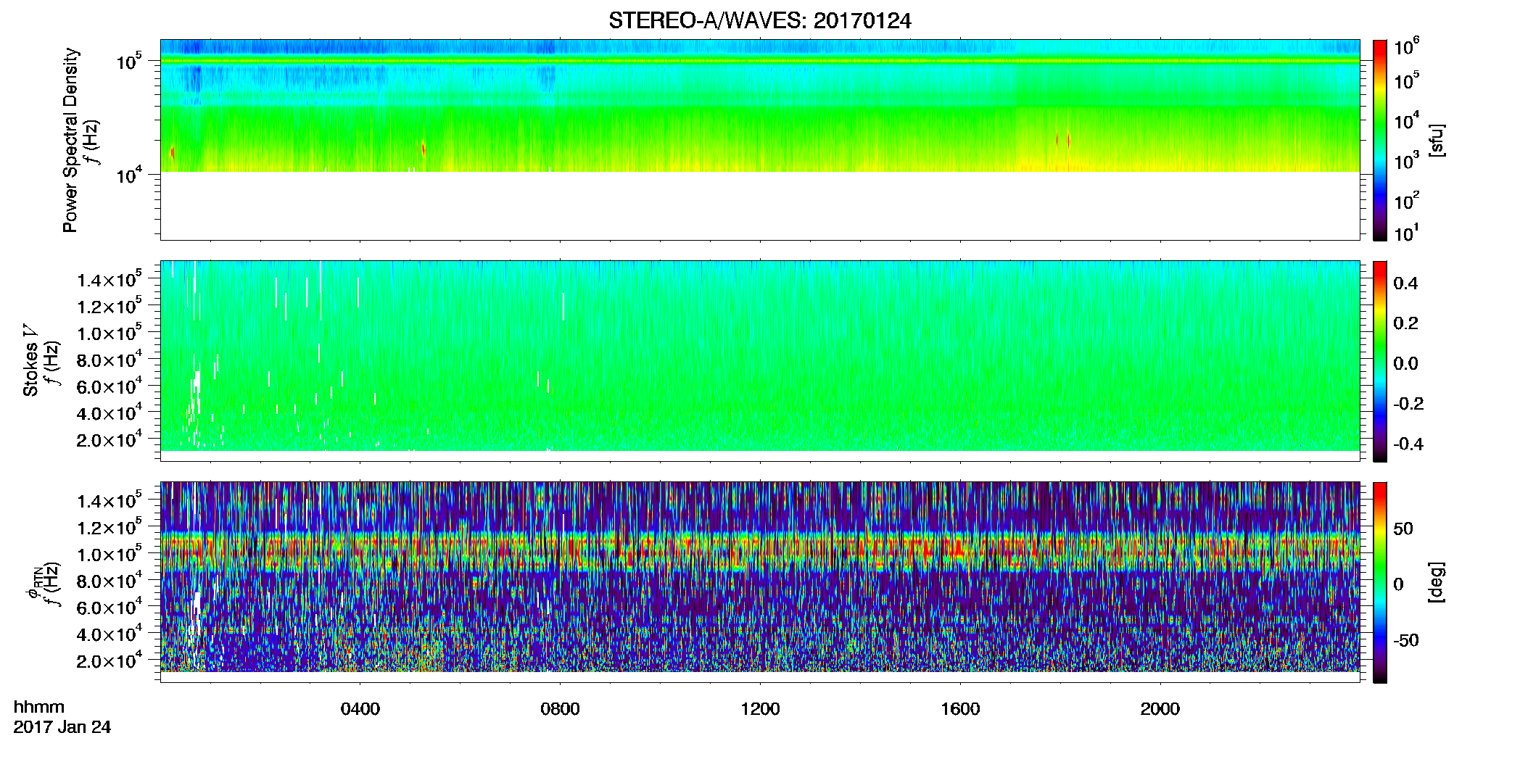
Task: Select the 2000 time tick label
Action: point(1160,709)
